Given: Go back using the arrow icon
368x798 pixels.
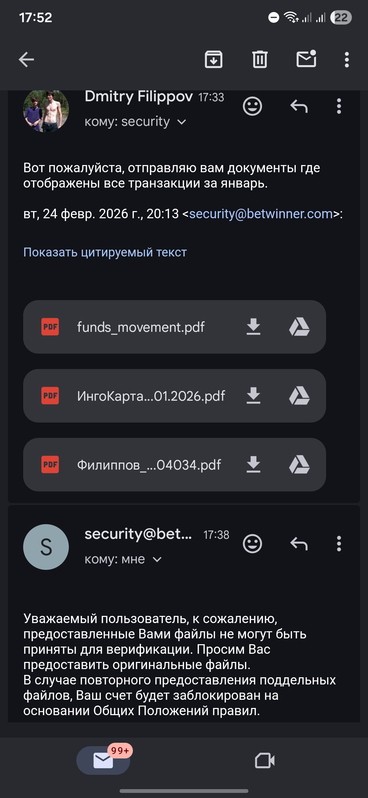Looking at the screenshot, I should [x=26, y=60].
